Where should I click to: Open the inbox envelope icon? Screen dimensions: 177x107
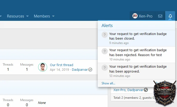click(160, 16)
